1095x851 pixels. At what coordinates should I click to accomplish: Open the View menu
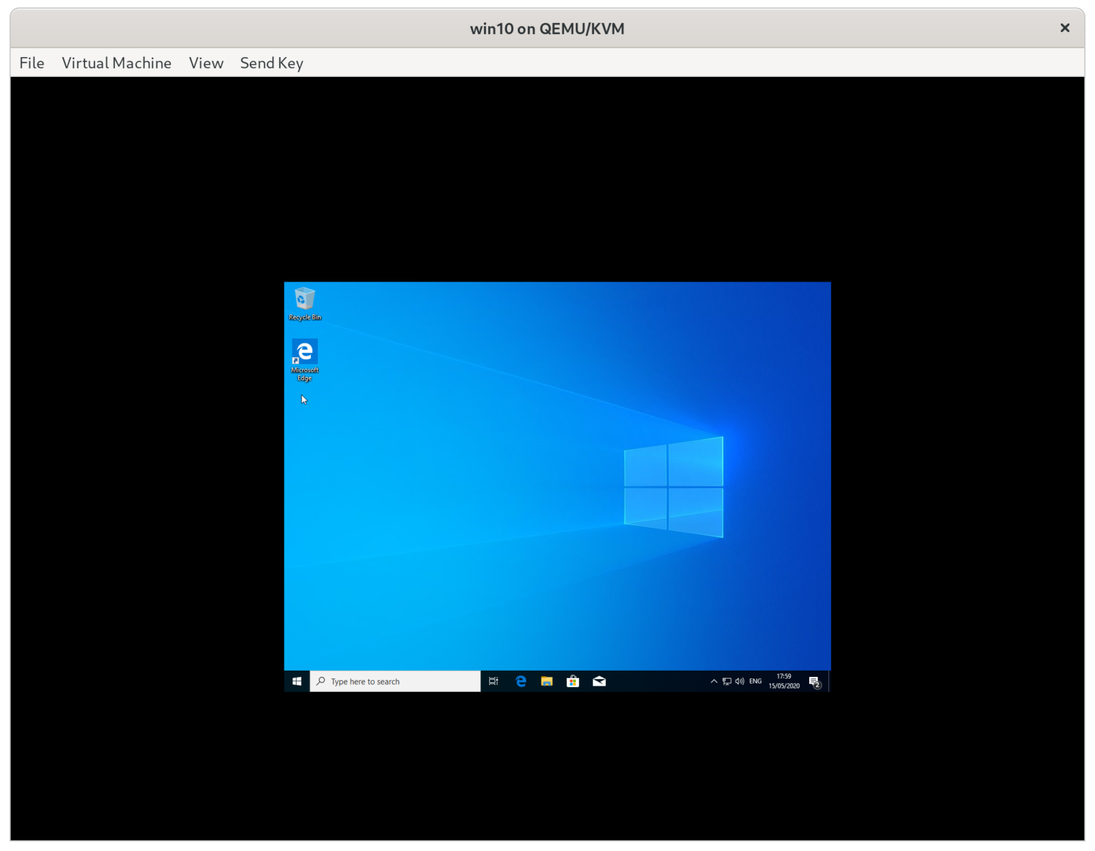coord(205,63)
